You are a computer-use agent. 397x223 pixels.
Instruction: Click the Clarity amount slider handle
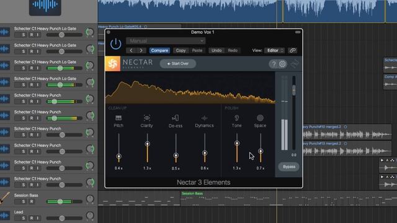148,144
